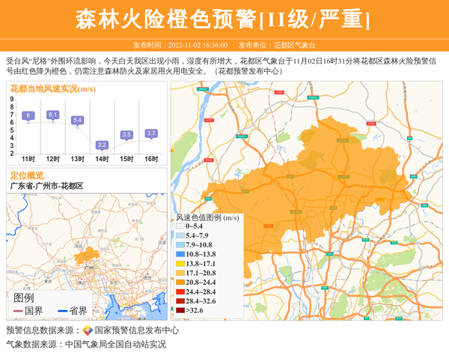449x353 pixels.
Task: Select the 16时 wind marker 3.7
Action: point(151,133)
